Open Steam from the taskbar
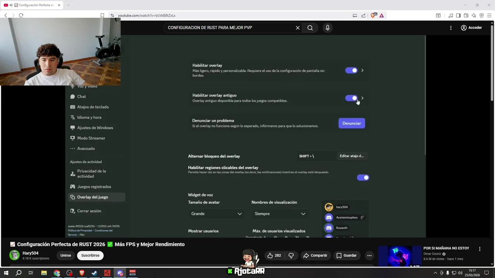This screenshot has height=278, width=495. 94,273
